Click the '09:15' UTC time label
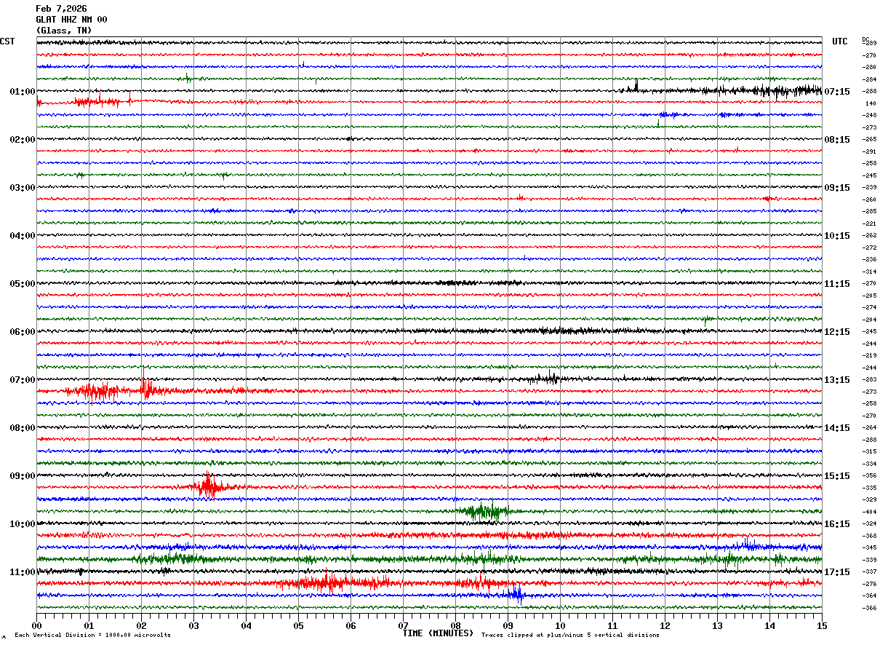This screenshot has height=645, width=880. [x=837, y=188]
